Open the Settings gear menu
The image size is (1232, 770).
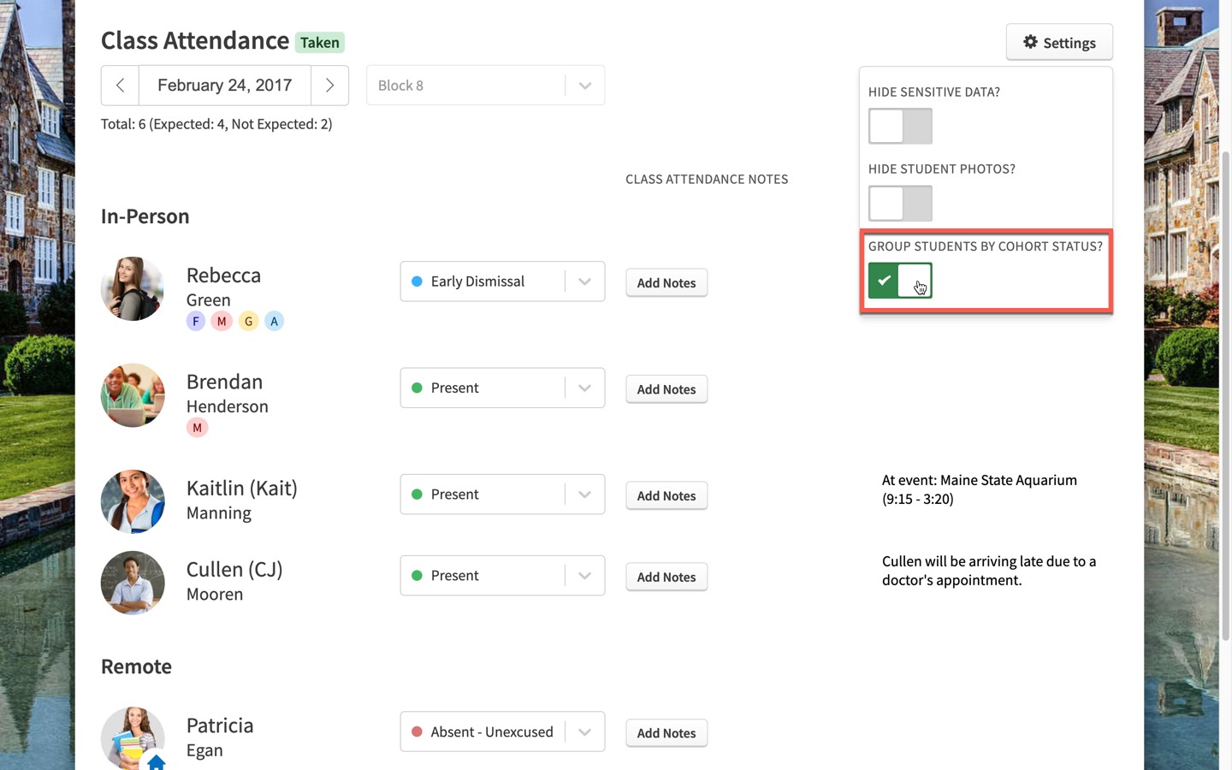(1059, 42)
